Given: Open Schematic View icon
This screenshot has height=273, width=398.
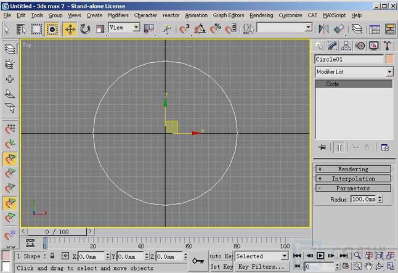Looking at the screenshot, I should 390,29.
